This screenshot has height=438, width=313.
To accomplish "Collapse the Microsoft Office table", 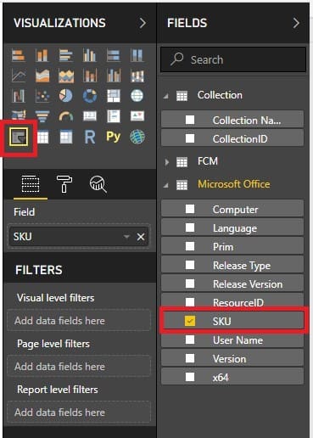I will pos(166,185).
